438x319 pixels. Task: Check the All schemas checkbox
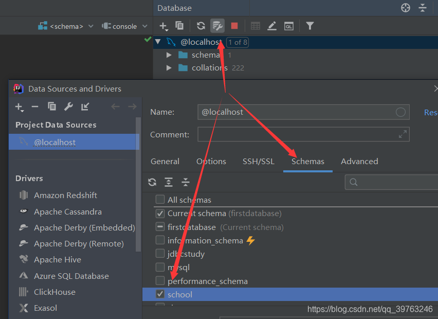[160, 199]
